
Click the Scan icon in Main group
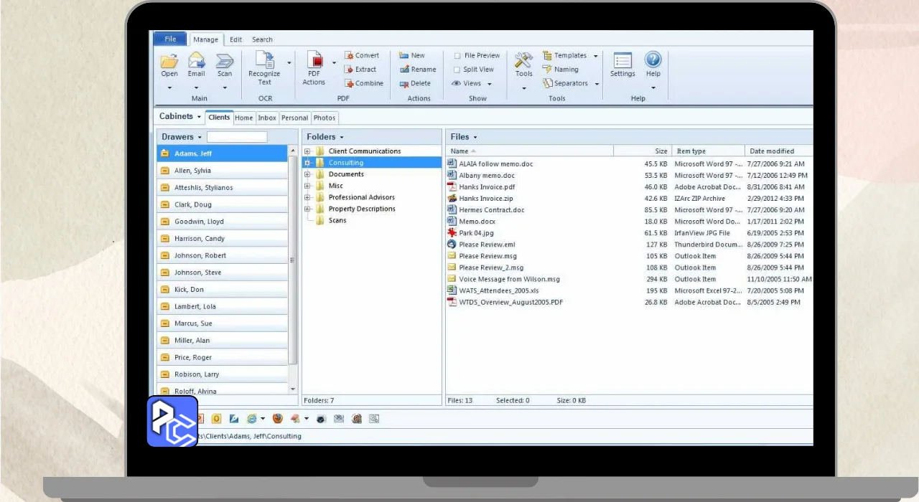(x=225, y=61)
